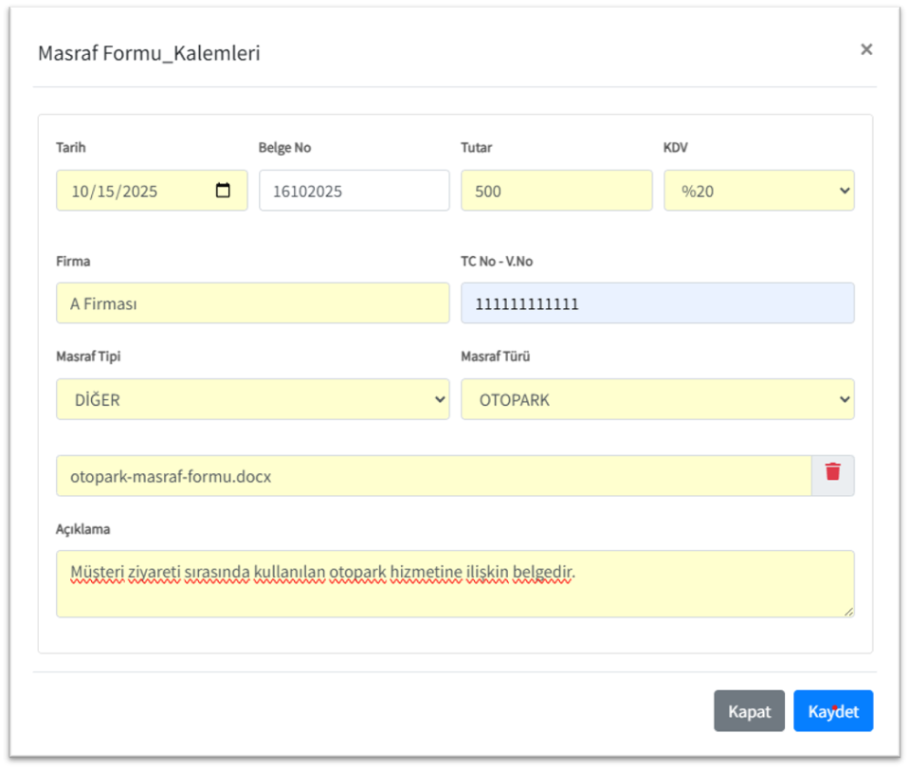Close the Masraf Formu_Kalemleri dialog with X

(x=865, y=50)
